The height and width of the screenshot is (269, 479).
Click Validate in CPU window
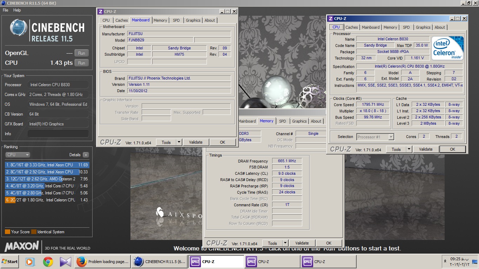click(426, 149)
